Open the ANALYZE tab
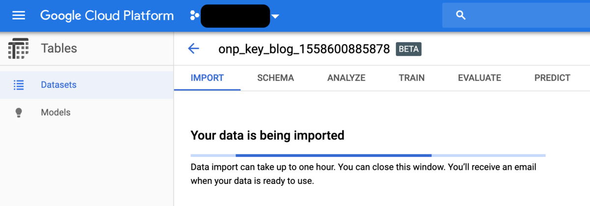 click(346, 77)
